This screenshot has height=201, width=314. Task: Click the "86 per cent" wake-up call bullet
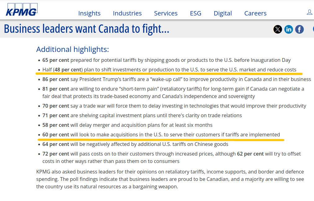point(177,79)
